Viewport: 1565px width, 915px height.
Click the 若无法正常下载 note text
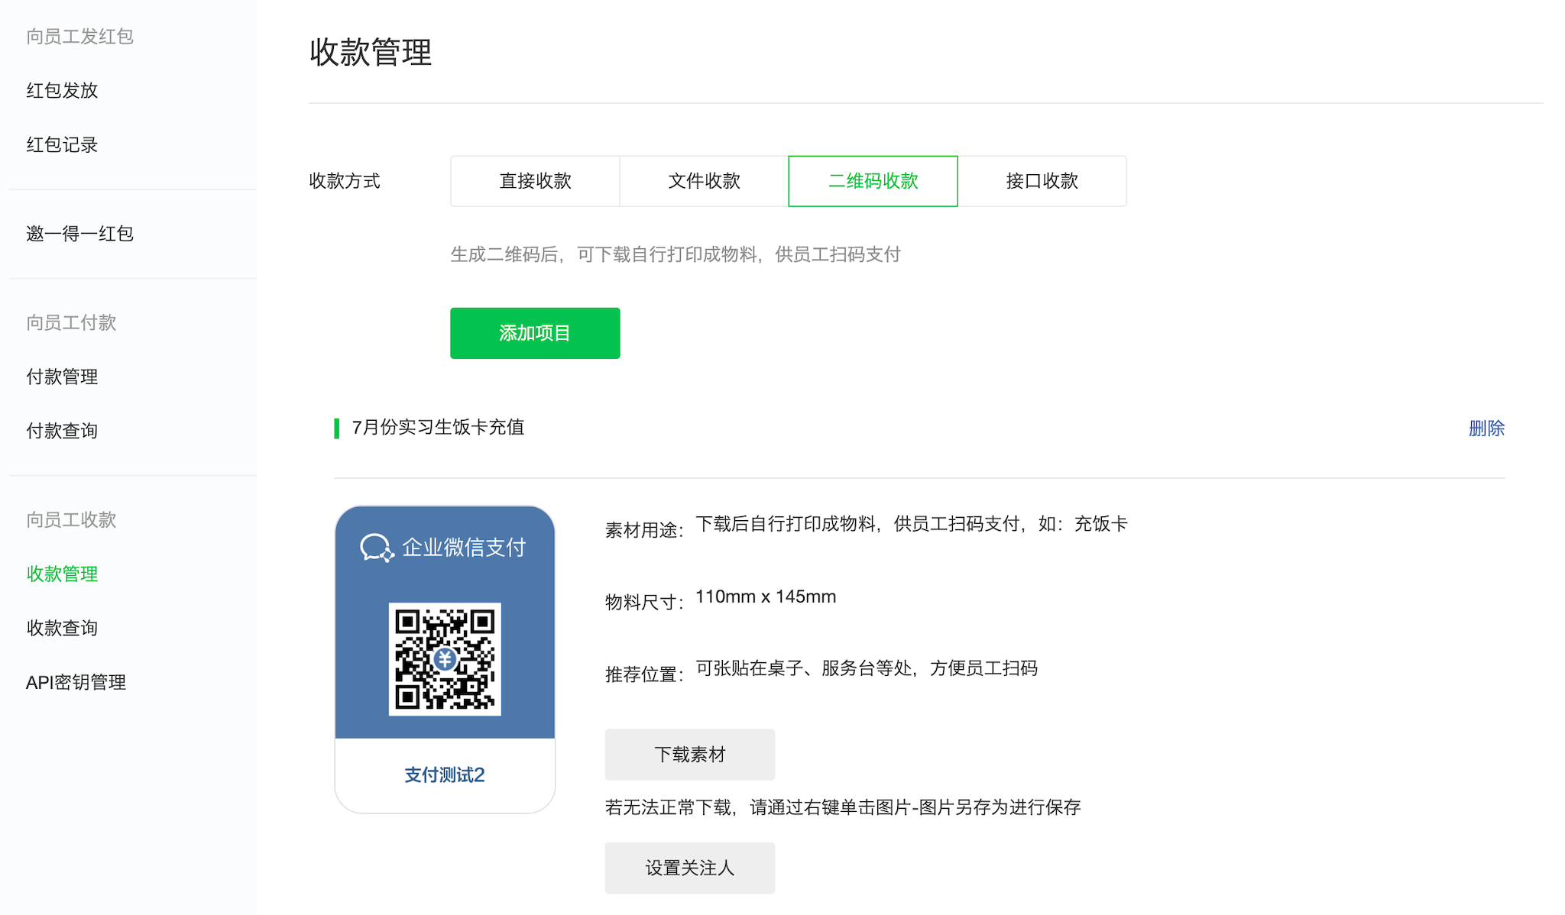(843, 807)
